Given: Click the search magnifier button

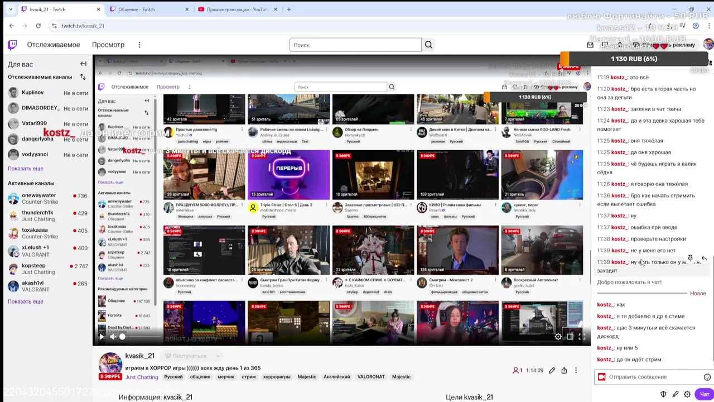Looking at the screenshot, I should pos(428,45).
